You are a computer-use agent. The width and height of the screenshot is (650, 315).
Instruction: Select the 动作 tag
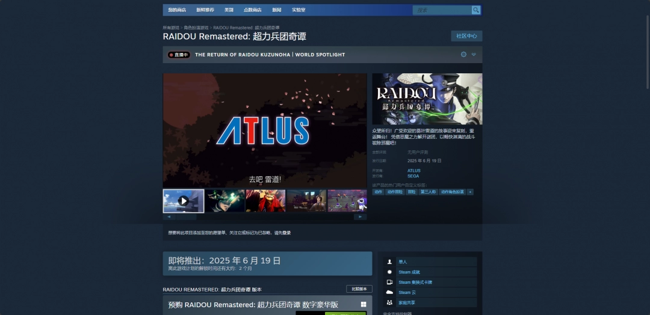378,192
